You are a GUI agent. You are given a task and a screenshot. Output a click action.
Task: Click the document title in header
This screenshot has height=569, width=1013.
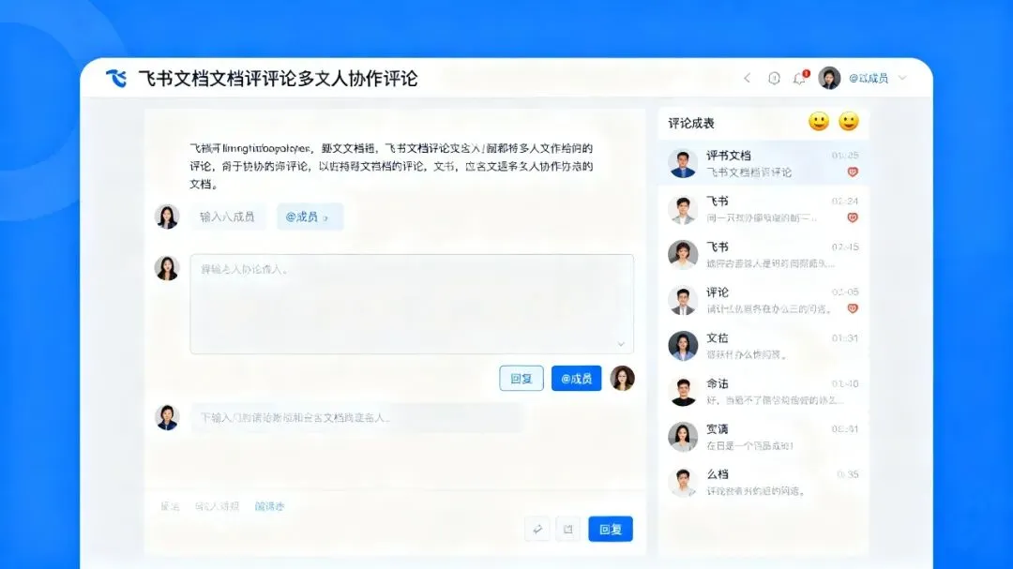coord(278,78)
